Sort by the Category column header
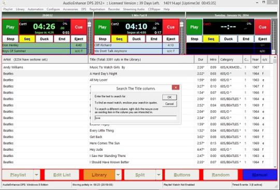 pos(231,60)
